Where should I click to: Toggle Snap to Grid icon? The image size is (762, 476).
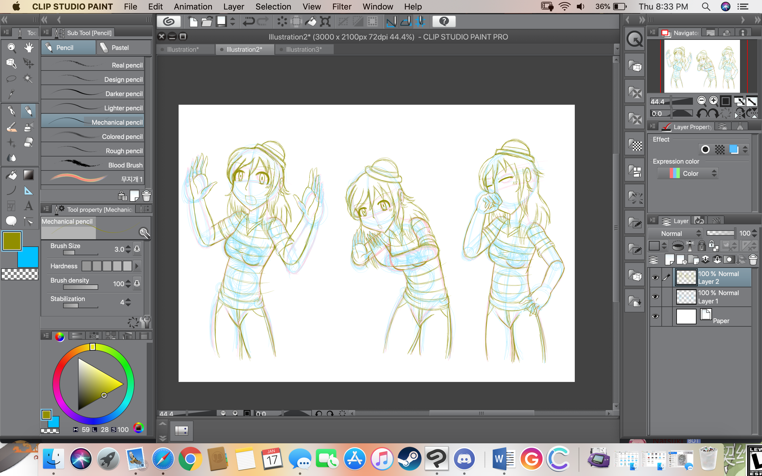420,21
